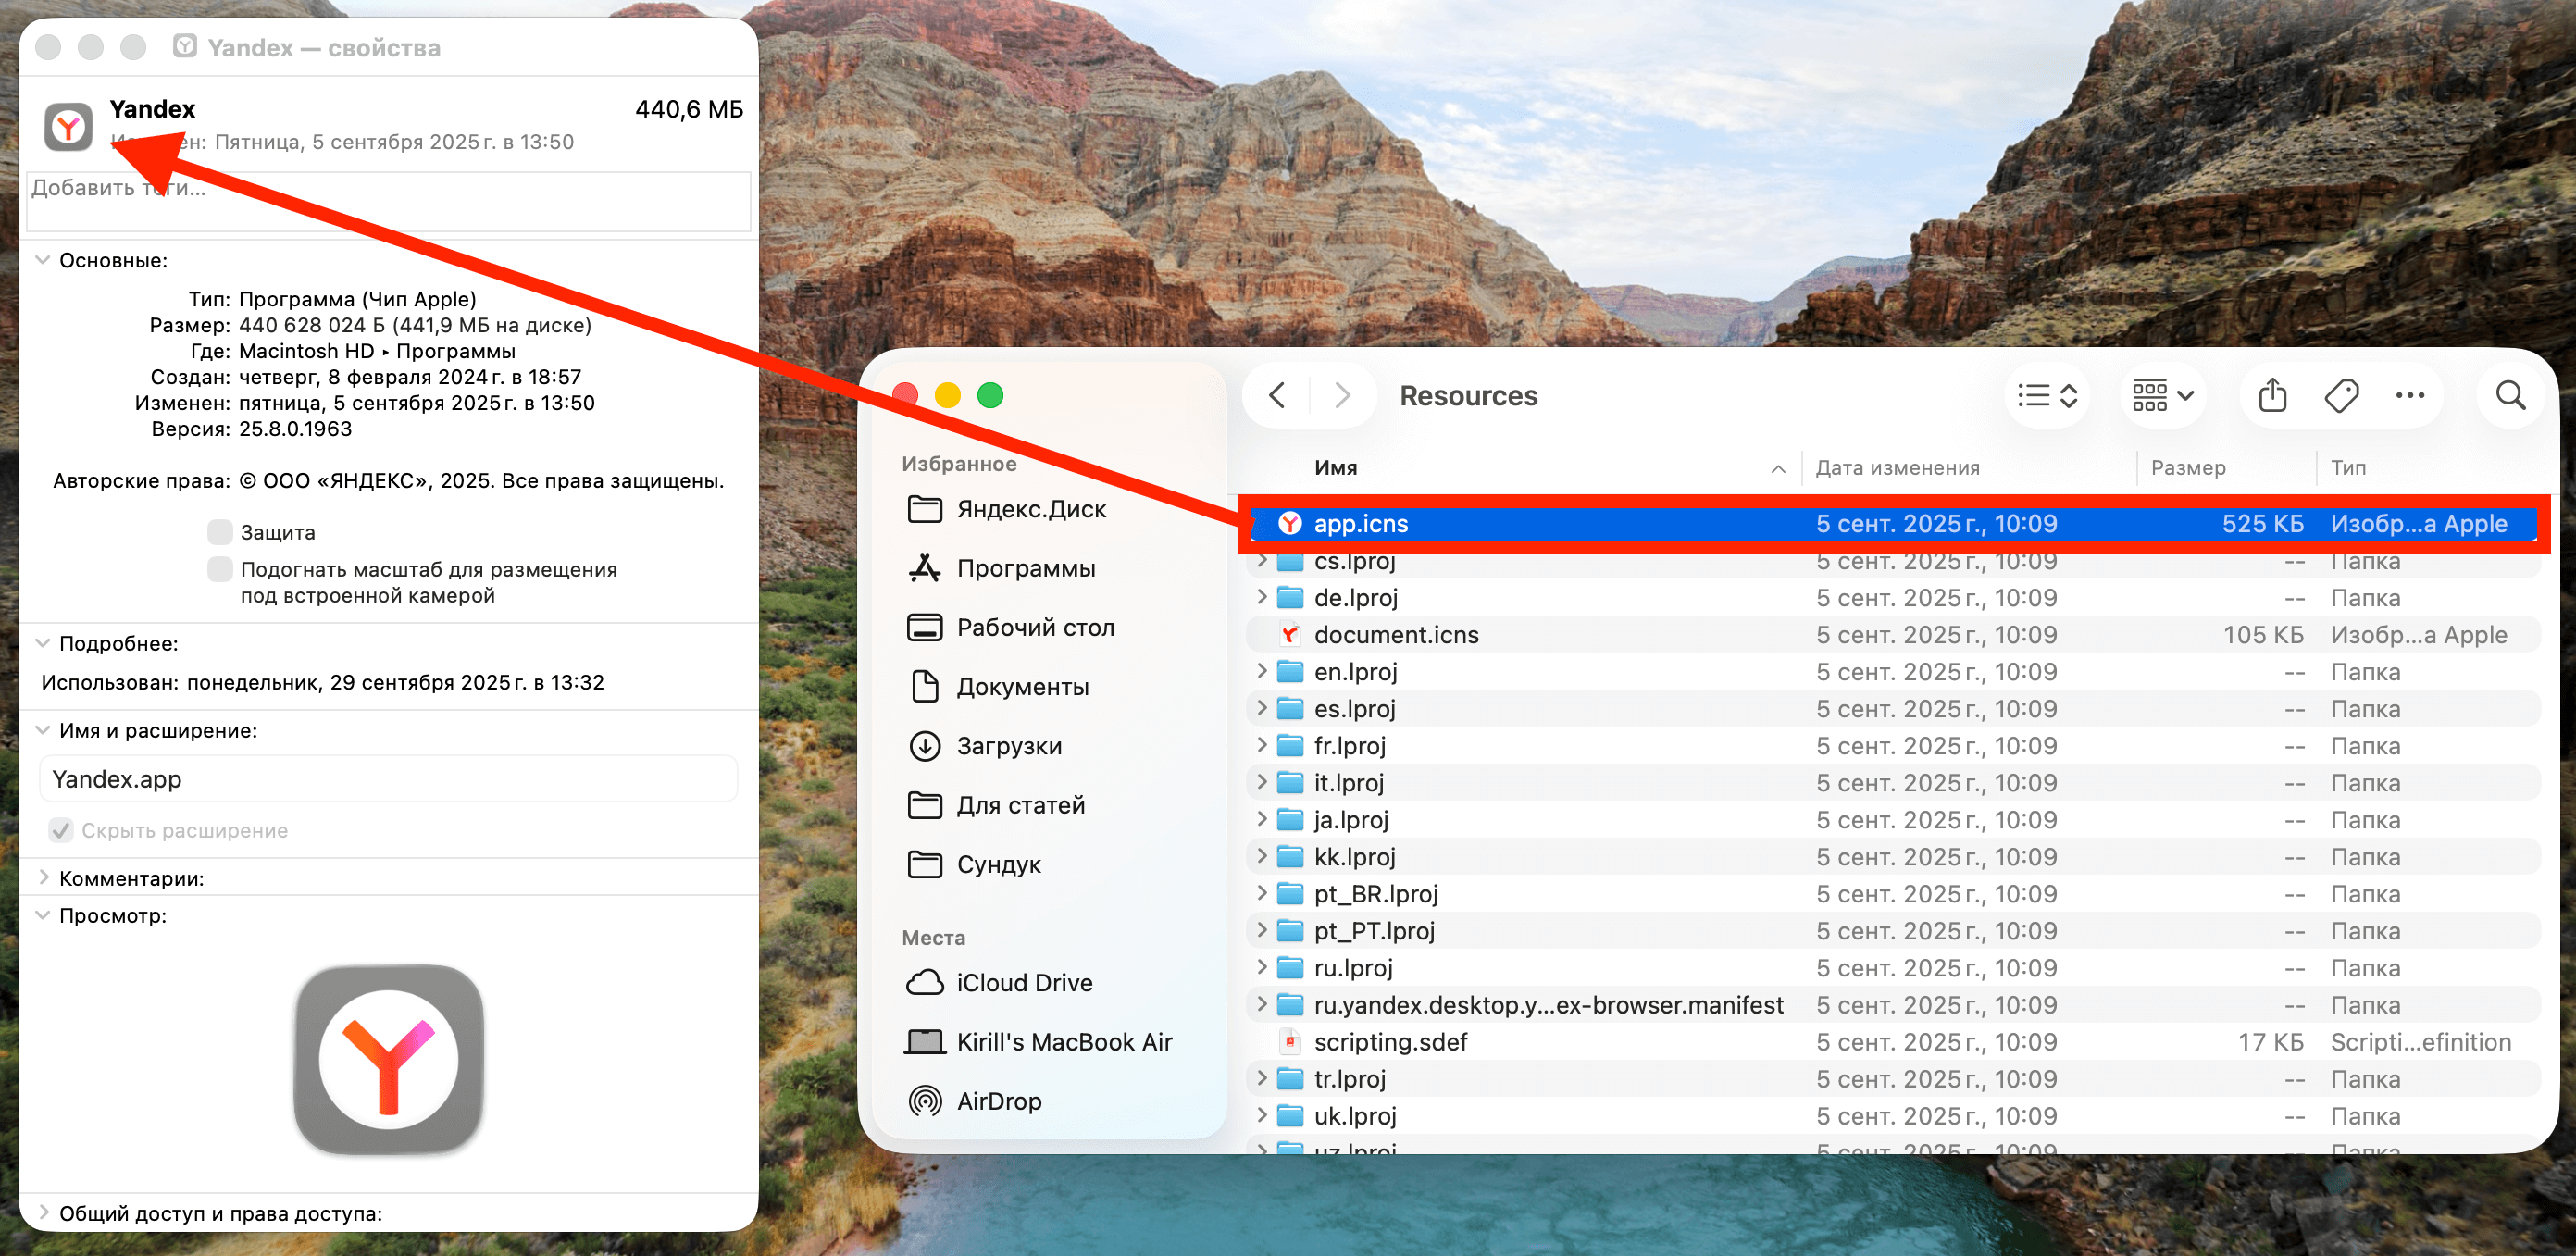
Task: Click the Share icon in Finder toolbar
Action: (2272, 396)
